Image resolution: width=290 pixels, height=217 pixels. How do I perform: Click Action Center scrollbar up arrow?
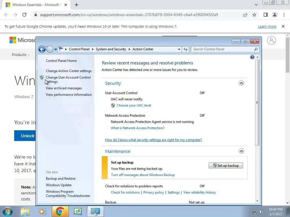click(x=257, y=57)
